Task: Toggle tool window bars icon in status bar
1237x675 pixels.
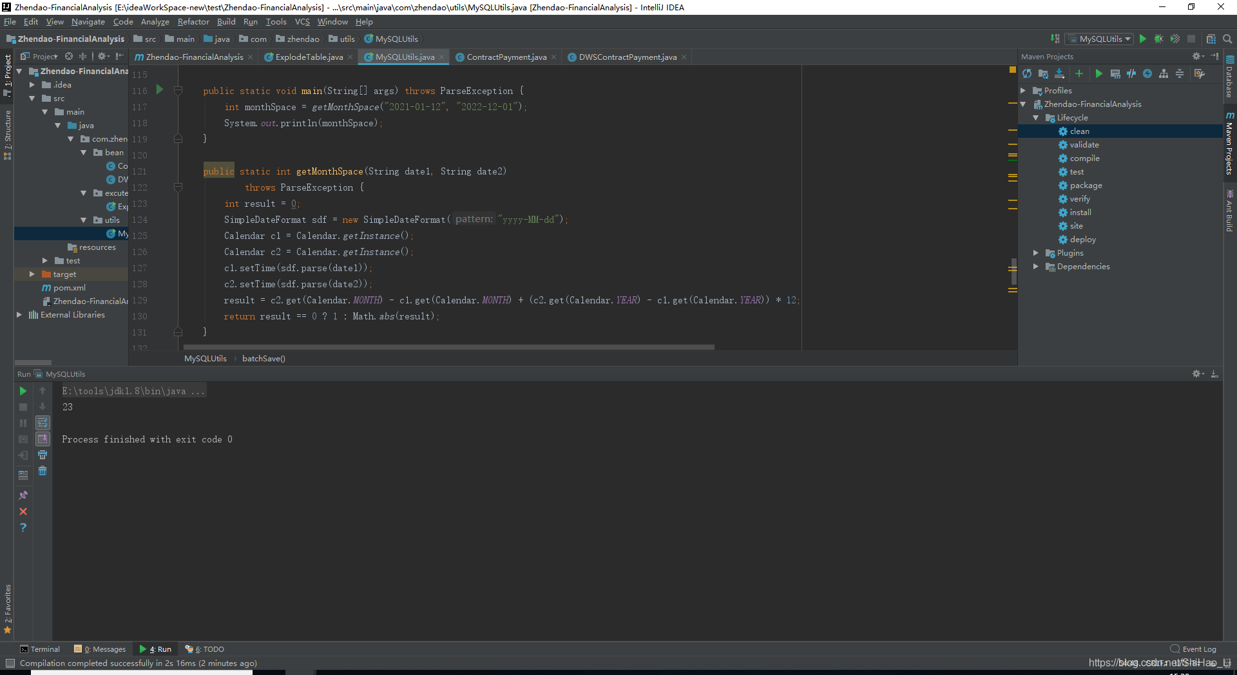Action: click(x=10, y=663)
